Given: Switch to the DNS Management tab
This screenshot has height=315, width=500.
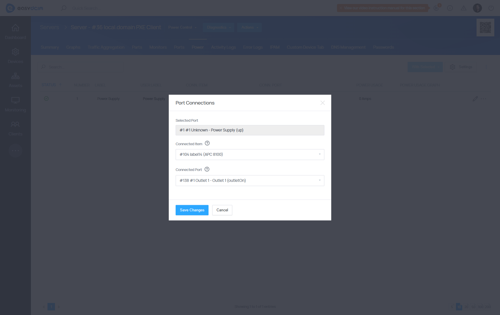Looking at the screenshot, I should tap(348, 47).
